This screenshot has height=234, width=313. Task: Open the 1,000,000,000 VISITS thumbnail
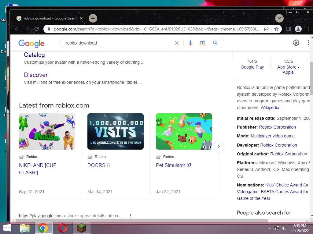(x=116, y=131)
